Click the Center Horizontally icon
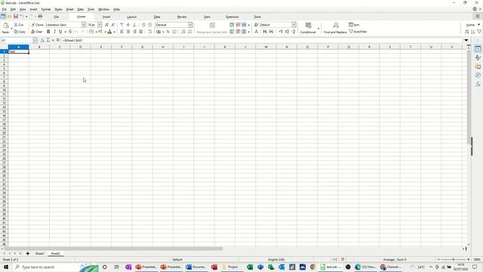Viewport: 483px width, 272px height. click(128, 32)
